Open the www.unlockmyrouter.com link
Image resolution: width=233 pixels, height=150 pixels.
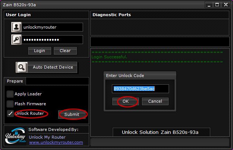(x=56, y=142)
